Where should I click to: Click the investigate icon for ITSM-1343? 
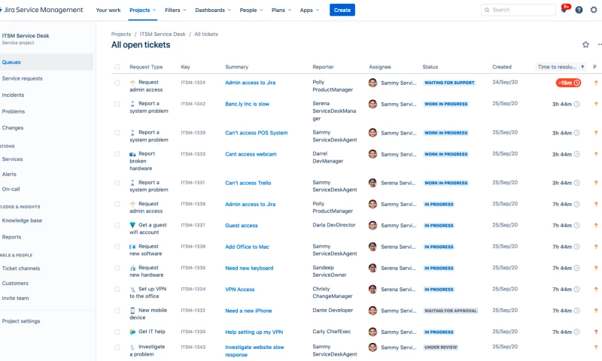(132, 347)
